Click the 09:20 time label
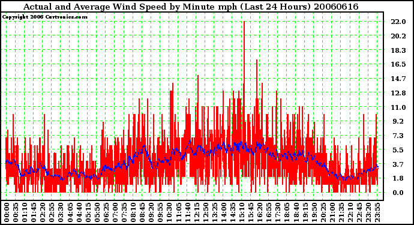 point(152,212)
